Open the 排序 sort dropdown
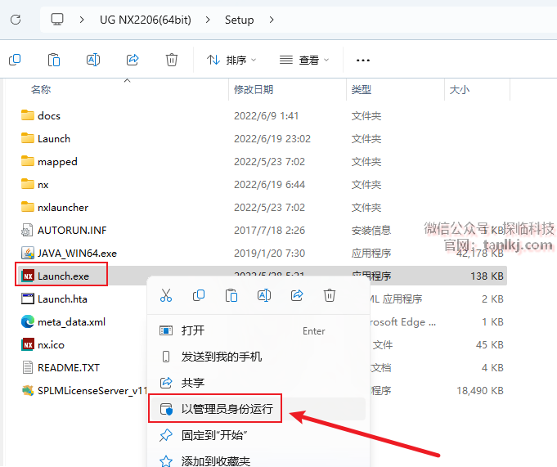557x467 pixels. click(231, 60)
